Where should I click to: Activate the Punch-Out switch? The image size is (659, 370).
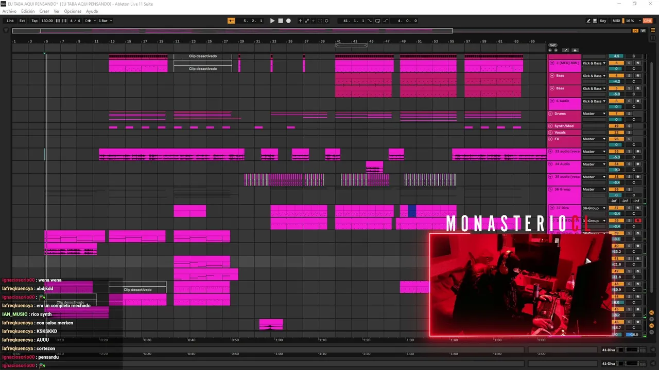tap(386, 21)
